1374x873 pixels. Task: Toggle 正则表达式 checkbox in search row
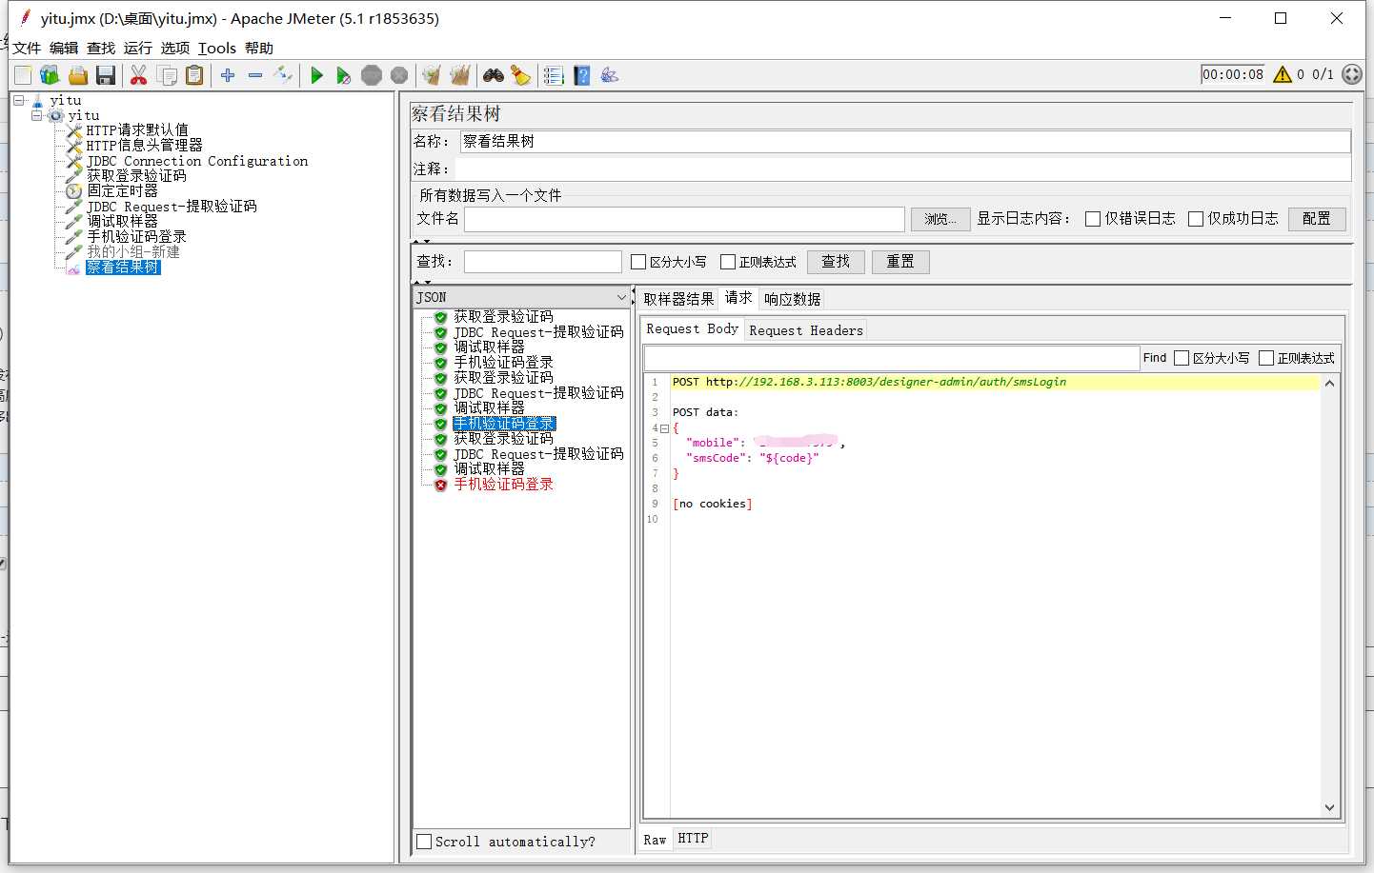click(728, 262)
